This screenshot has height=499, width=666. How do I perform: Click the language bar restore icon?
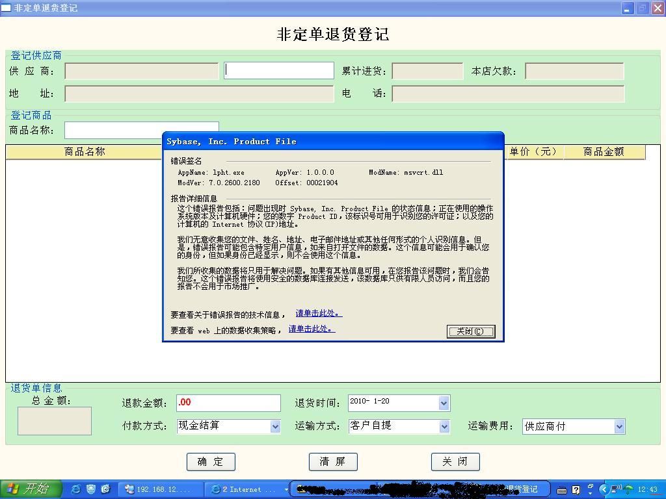pyautogui.click(x=591, y=486)
